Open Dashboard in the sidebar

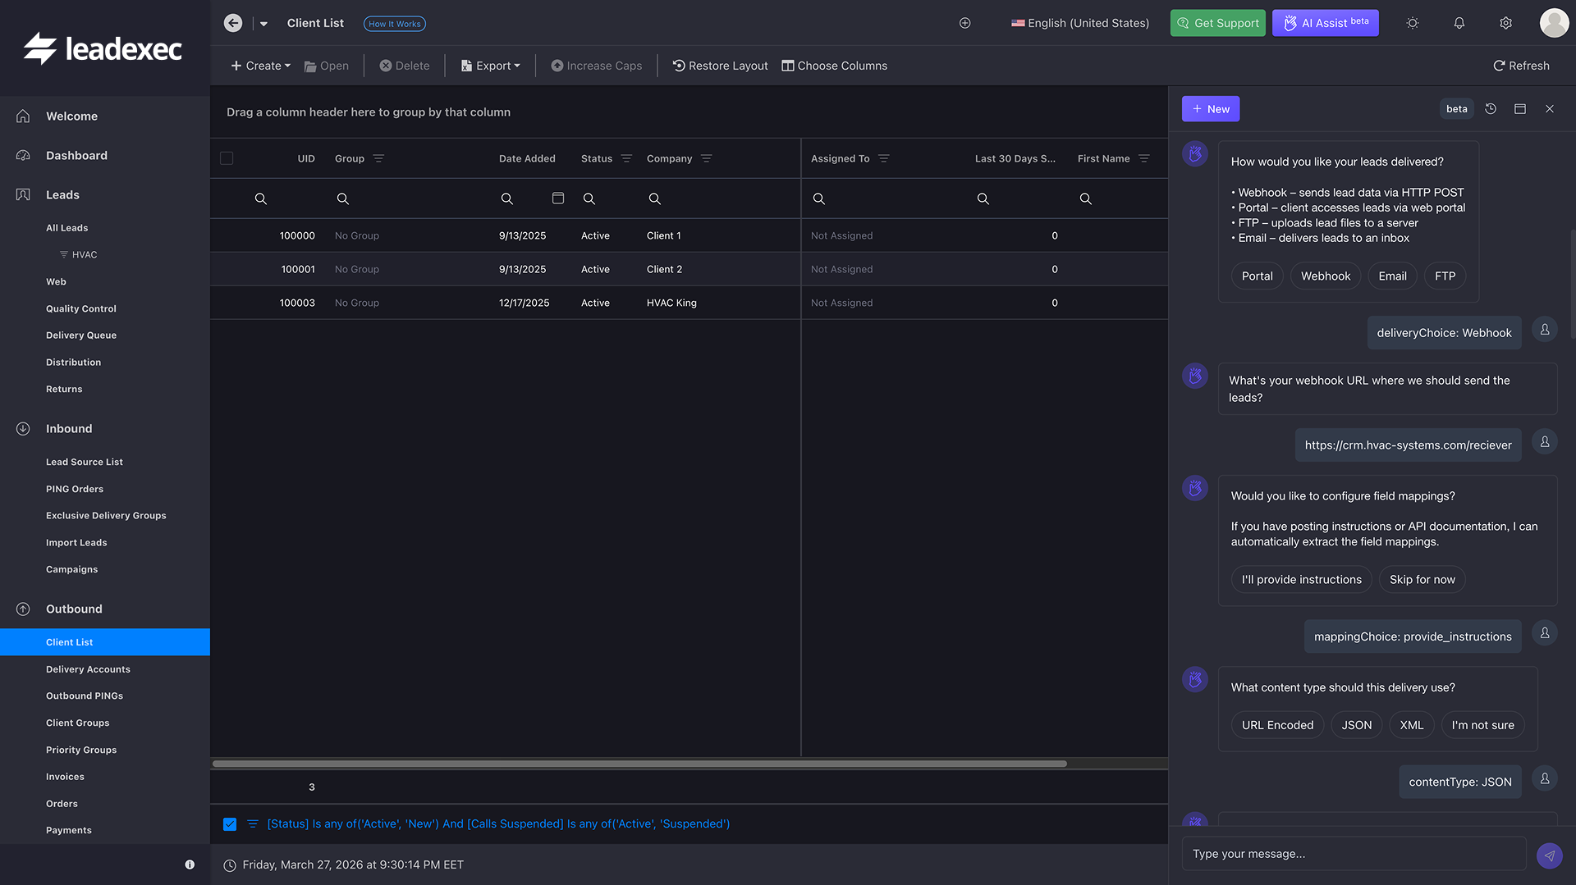[76, 156]
